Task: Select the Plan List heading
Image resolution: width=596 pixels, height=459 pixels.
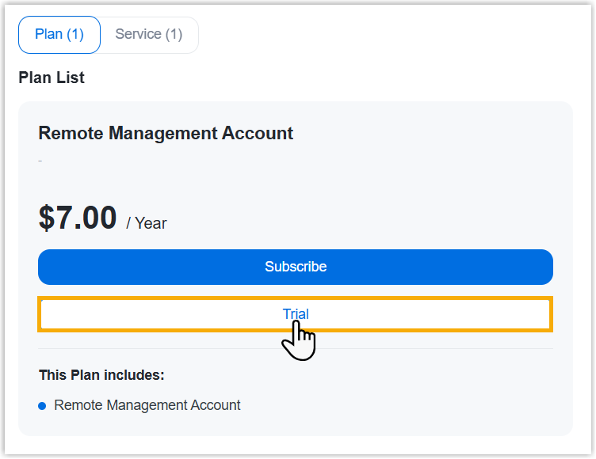Action: [52, 78]
